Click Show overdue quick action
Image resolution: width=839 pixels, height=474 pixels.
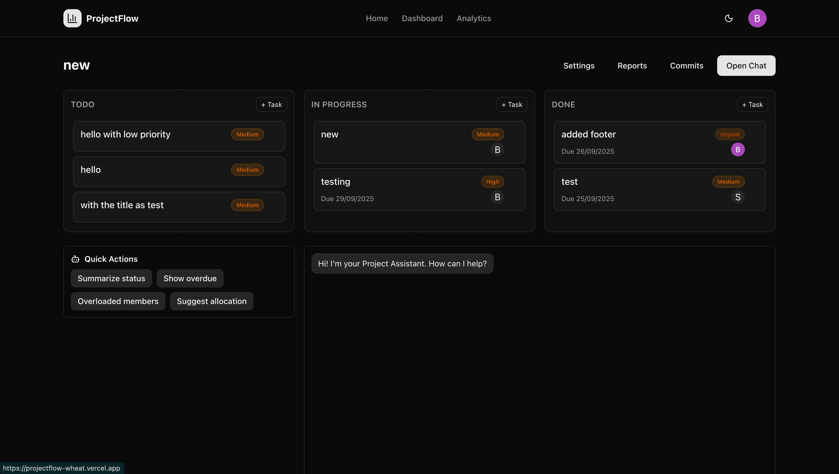pos(190,278)
